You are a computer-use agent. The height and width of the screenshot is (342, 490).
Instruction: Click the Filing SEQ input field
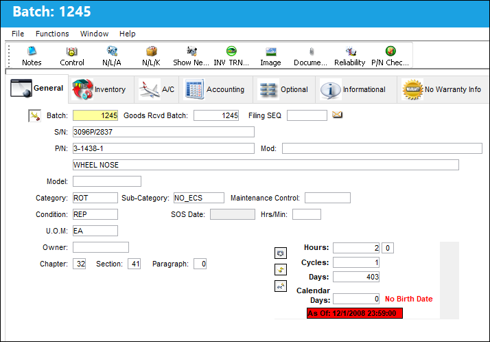(x=307, y=115)
